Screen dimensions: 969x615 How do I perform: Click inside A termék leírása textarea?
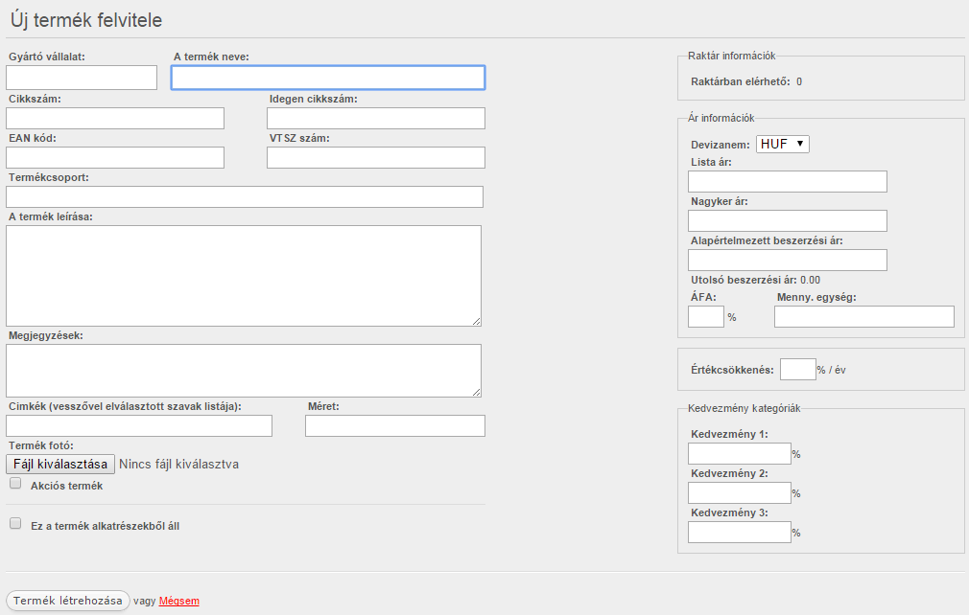pos(244,276)
